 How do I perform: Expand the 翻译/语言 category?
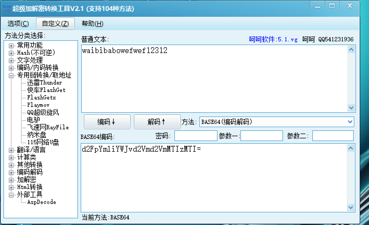point(11,150)
